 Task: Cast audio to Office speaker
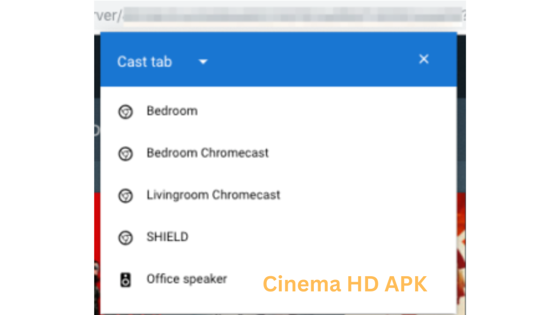coord(278,279)
